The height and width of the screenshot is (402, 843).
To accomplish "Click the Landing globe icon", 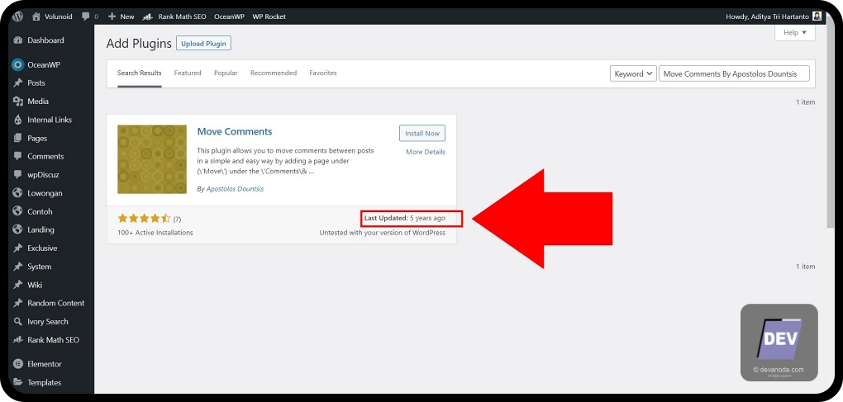I will point(18,229).
